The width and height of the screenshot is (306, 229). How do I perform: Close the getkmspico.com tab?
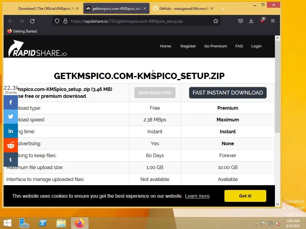click(x=145, y=8)
